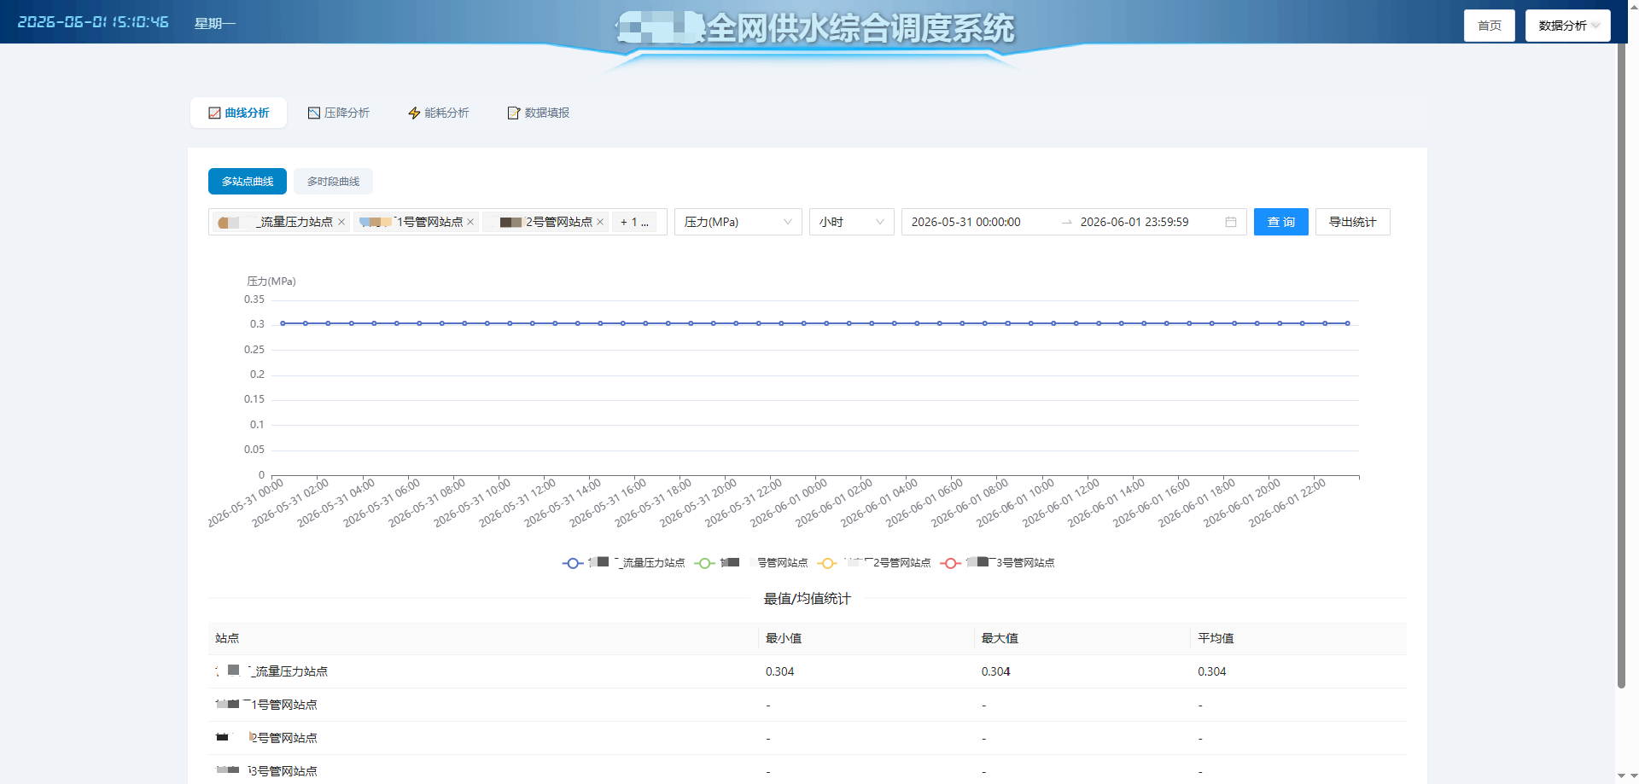
Task: Click 流量压力站点 row in statistics table
Action: (808, 671)
